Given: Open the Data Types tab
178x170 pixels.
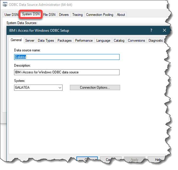Looking at the screenshot, I should (x=46, y=41).
